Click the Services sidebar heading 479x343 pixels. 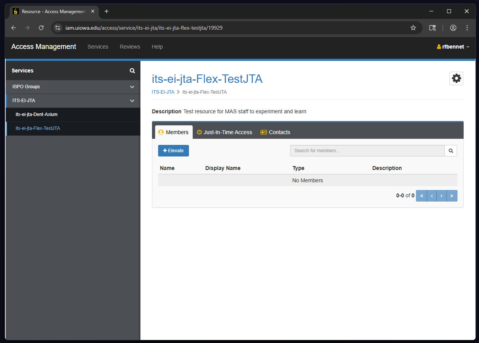(23, 71)
